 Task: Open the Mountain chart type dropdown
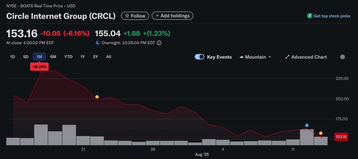[255, 57]
